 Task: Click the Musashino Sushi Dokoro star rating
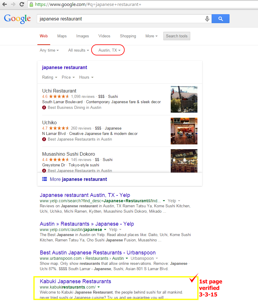point(59,160)
